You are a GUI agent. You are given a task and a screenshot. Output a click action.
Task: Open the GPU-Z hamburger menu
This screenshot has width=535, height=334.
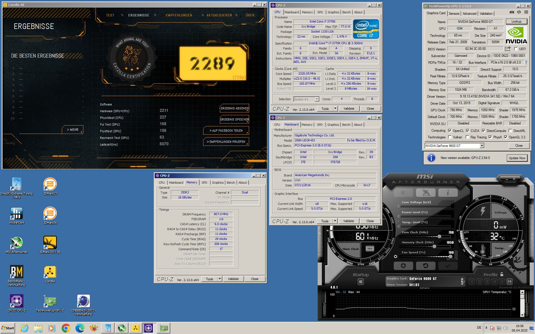coord(526,12)
